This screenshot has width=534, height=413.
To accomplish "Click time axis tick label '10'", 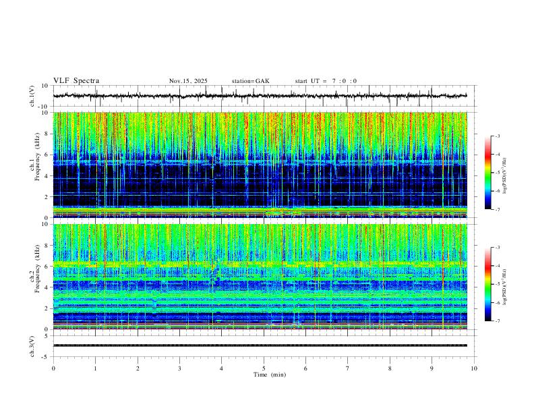I will tap(474, 368).
